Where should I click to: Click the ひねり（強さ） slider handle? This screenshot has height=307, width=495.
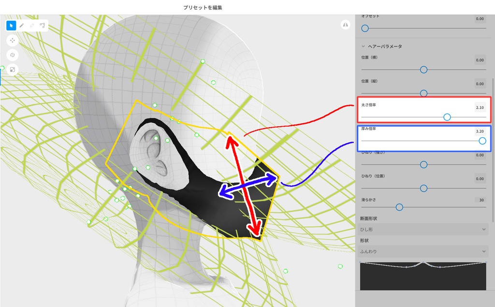(423, 164)
